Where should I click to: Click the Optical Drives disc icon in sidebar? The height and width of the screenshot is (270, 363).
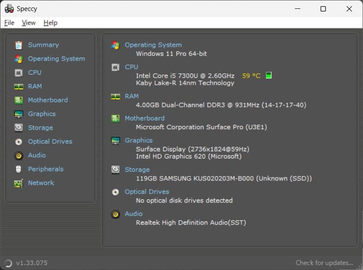19,142
